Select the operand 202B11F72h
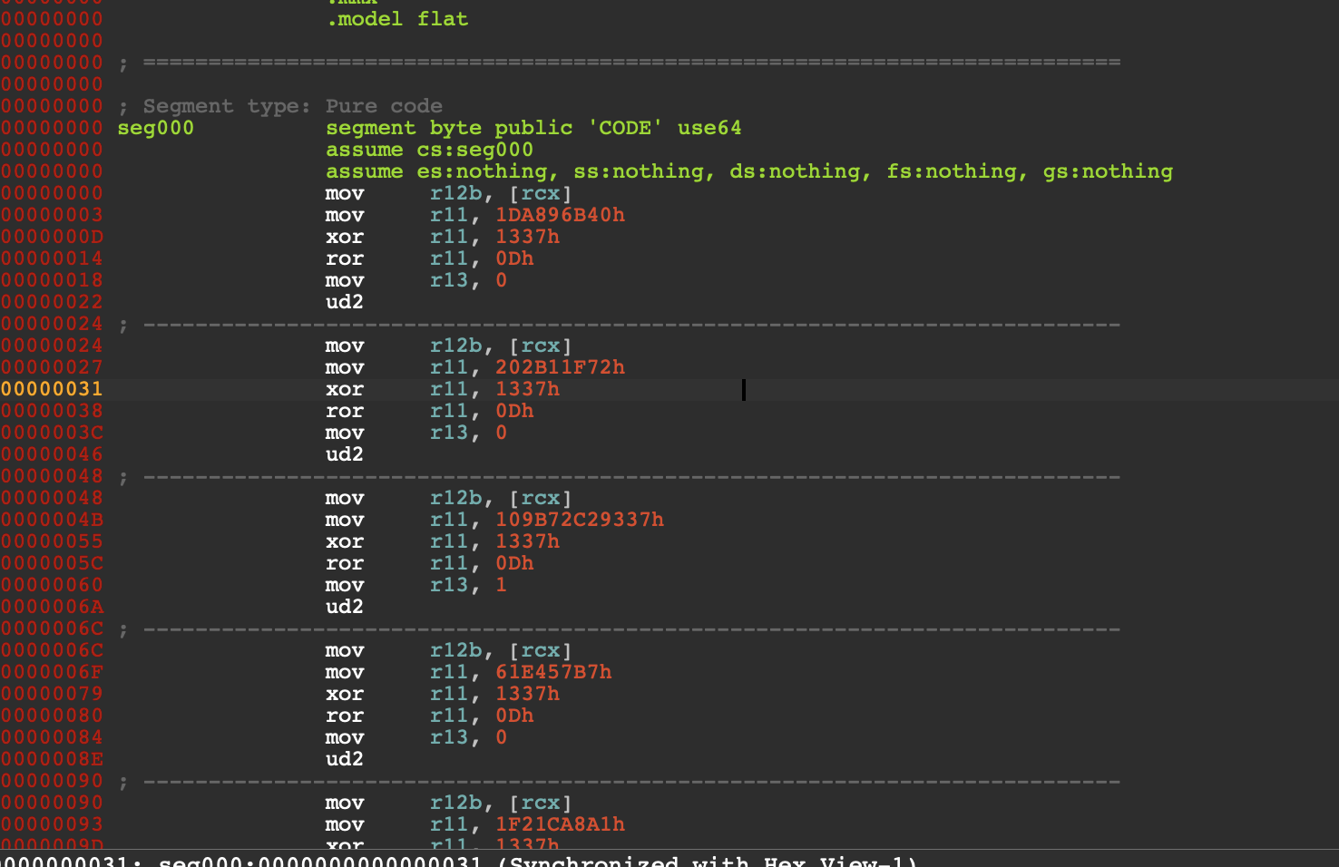The height and width of the screenshot is (867, 1339). coord(559,367)
